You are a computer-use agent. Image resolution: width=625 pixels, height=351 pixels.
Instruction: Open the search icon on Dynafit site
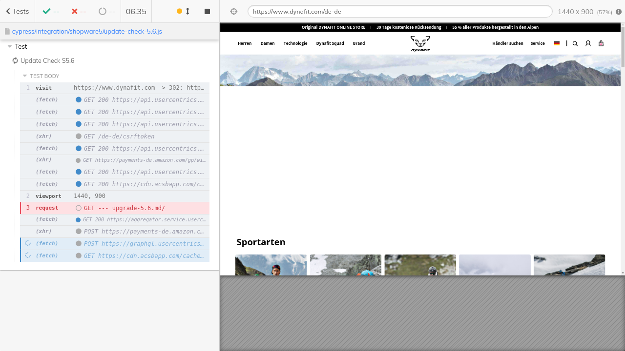point(575,43)
